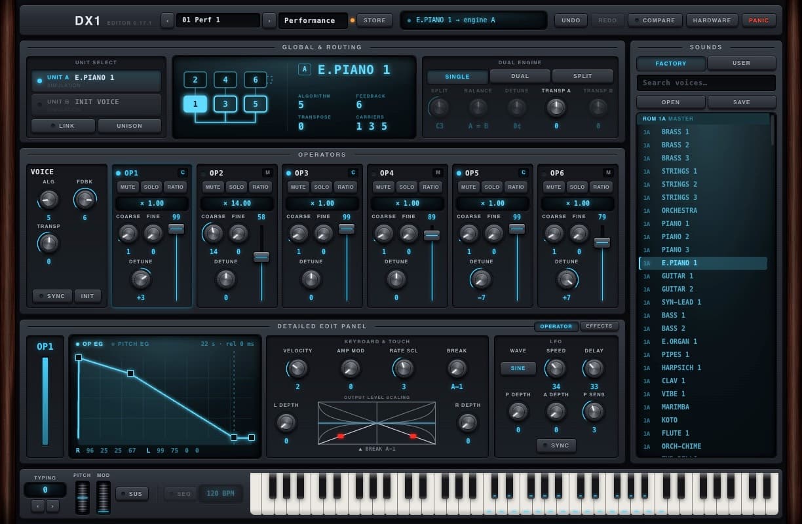Click OP5 detune knob showing -7
Screen dimensions: 802x524
pos(481,279)
